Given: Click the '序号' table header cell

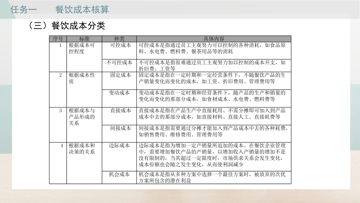Looking at the screenshot, I should 58,39.
